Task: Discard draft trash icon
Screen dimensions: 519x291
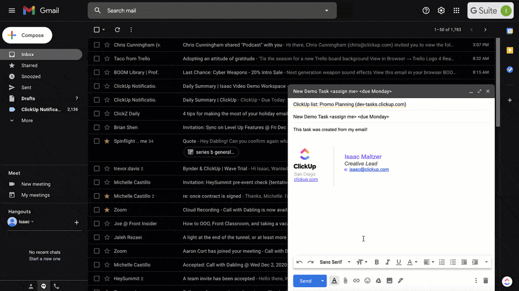Action: (x=485, y=281)
